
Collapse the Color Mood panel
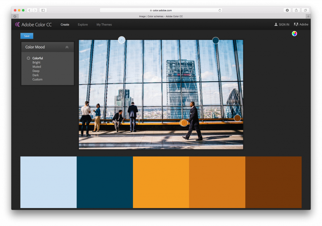click(67, 47)
